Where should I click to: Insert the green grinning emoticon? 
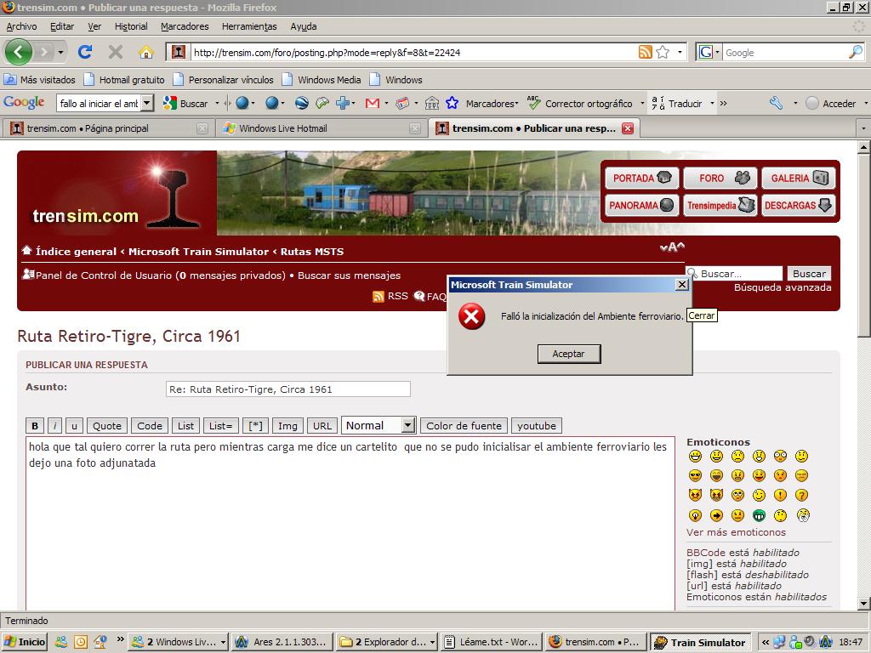tap(759, 515)
